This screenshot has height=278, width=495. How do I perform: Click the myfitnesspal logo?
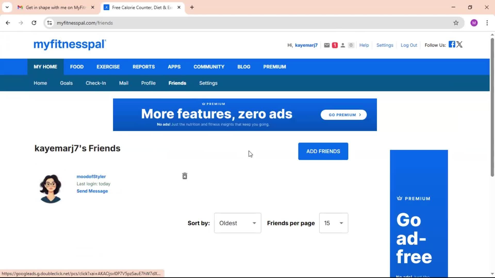point(70,44)
